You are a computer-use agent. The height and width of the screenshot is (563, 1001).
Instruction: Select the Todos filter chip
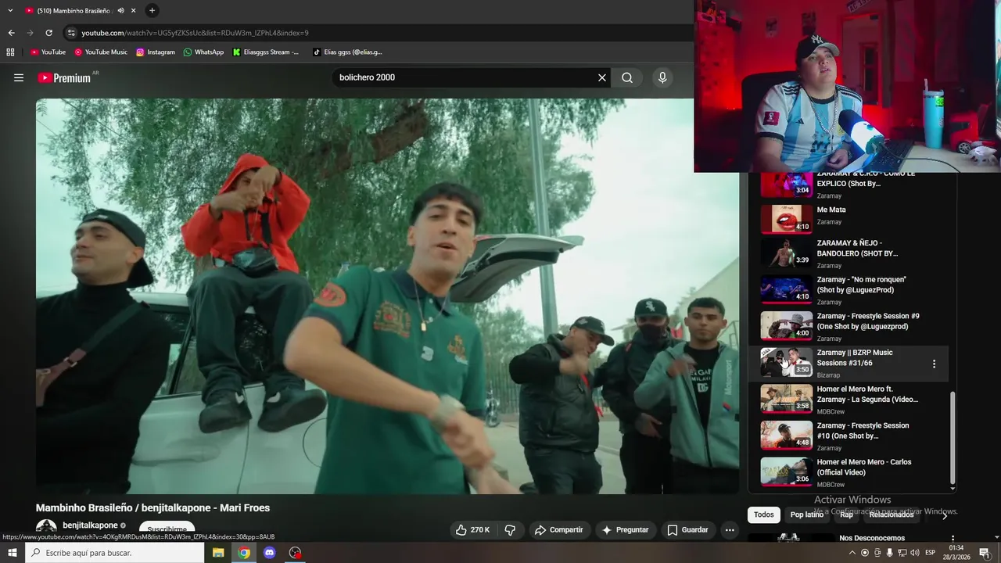coord(764,515)
